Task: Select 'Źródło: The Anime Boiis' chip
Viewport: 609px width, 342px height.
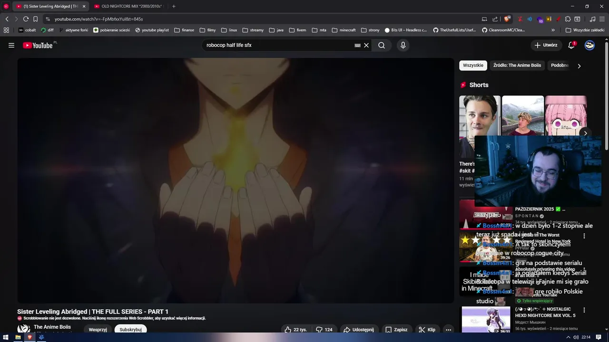Action: 517,66
